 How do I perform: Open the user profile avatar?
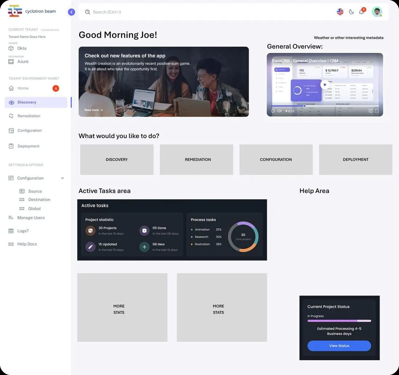click(x=377, y=12)
